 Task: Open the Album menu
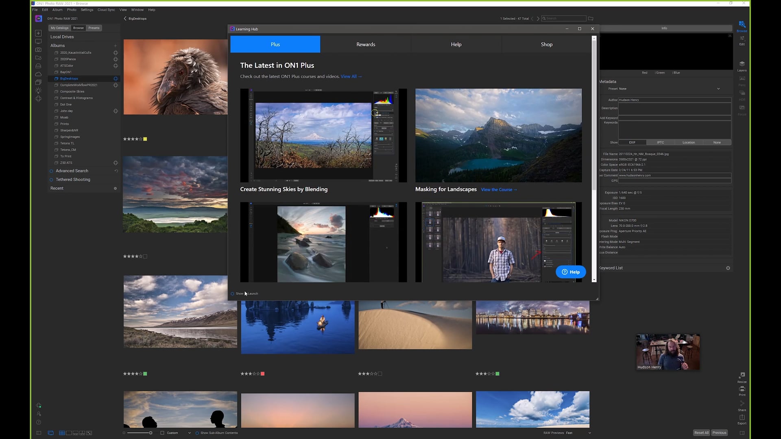[57, 10]
